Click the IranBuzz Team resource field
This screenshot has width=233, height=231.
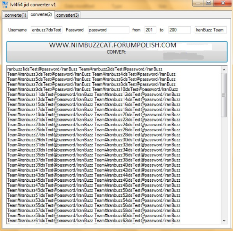pos(211,30)
